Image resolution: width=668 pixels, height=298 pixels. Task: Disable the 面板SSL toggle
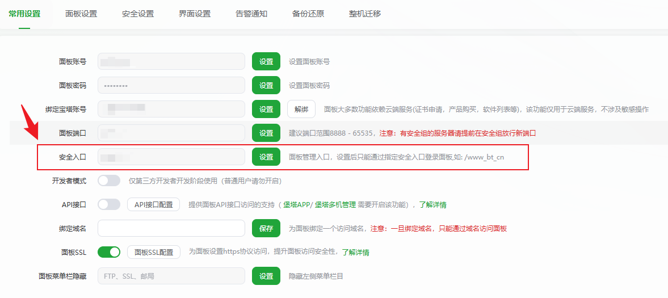(x=109, y=252)
